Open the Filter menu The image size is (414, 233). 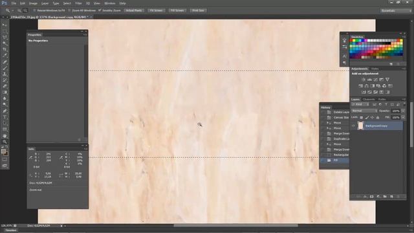78,3
